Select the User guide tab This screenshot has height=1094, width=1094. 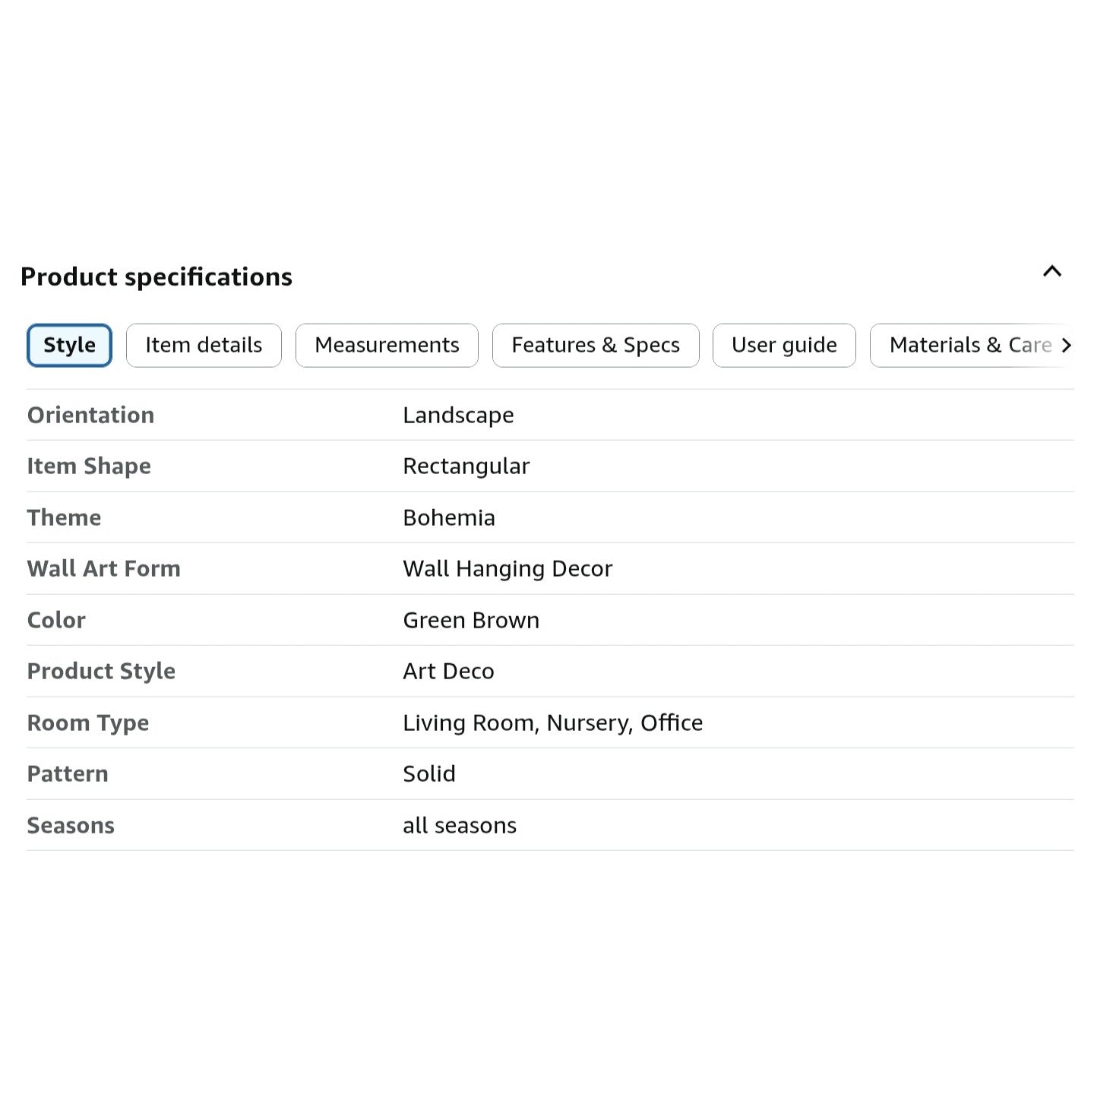784,346
